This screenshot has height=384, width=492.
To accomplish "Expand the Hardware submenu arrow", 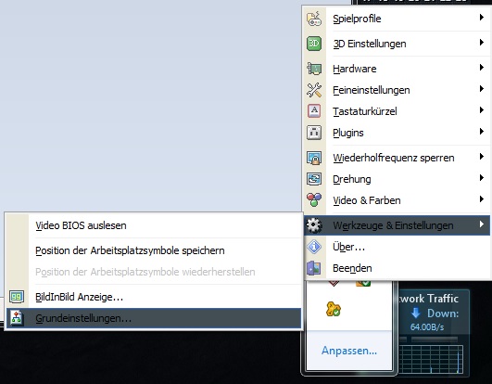I will point(481,67).
